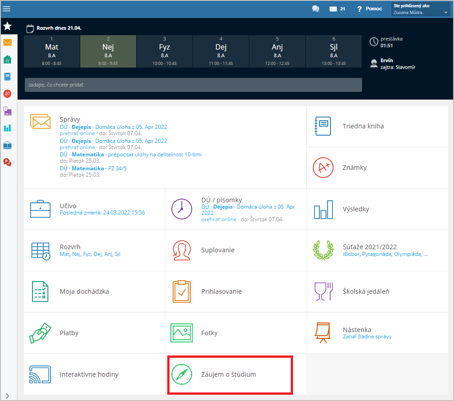Open the hamburger menu icon
The width and height of the screenshot is (454, 401).
coord(7,9)
